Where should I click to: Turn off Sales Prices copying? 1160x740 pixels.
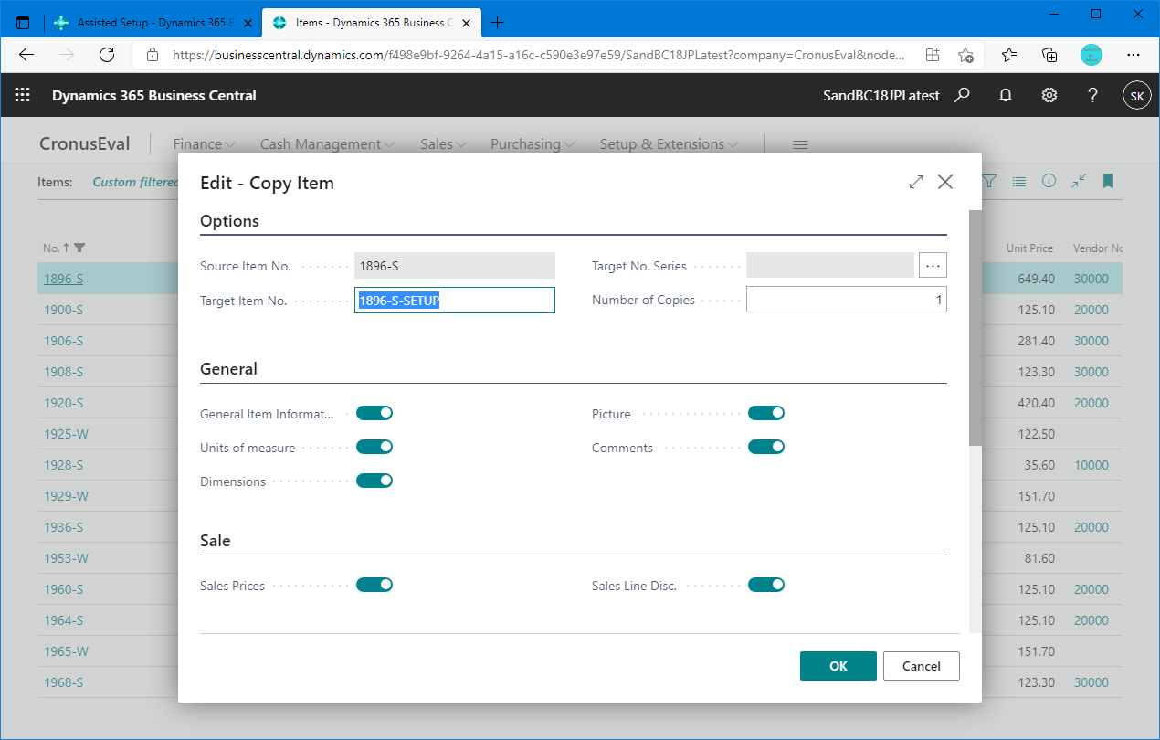click(374, 584)
